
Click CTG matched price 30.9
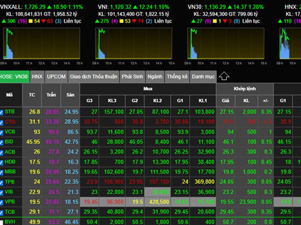228,121
